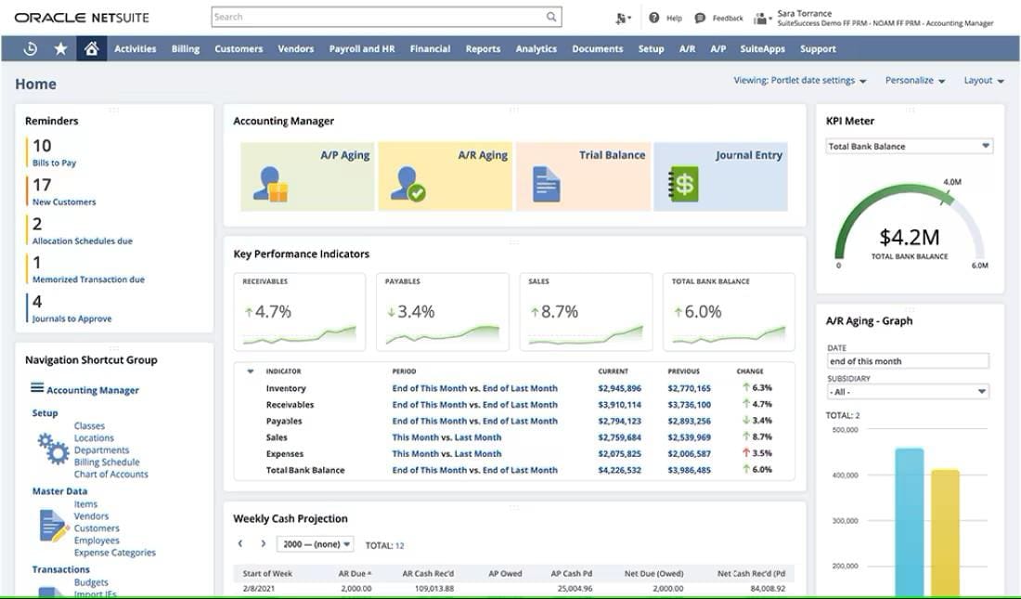This screenshot has width=1021, height=599.
Task: Open Viewing: Portlet date settings dropdown
Action: coord(800,80)
